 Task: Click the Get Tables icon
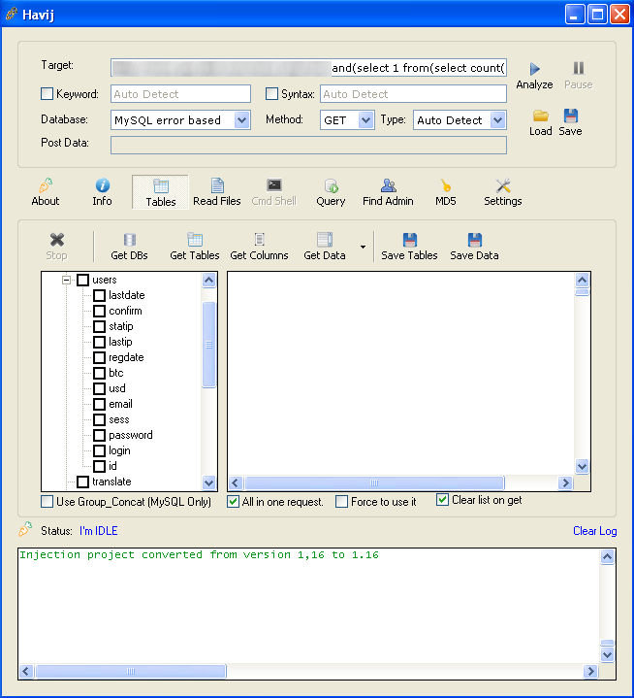point(195,240)
